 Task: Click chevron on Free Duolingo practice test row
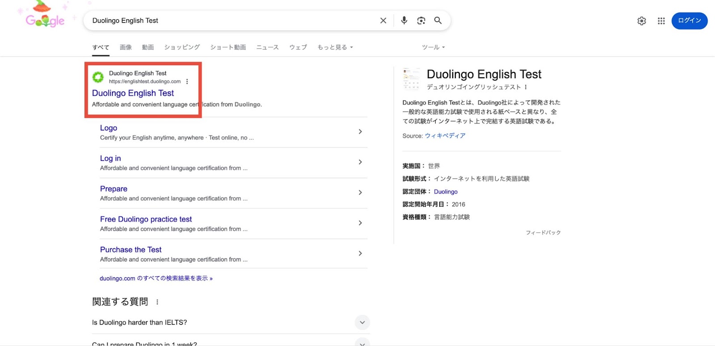coord(360,223)
